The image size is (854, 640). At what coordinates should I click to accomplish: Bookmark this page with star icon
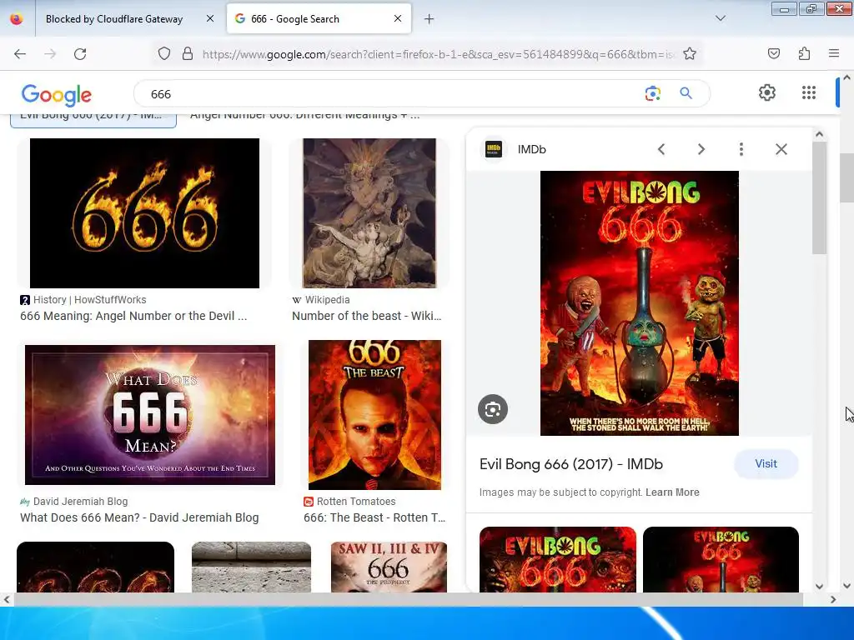690,54
